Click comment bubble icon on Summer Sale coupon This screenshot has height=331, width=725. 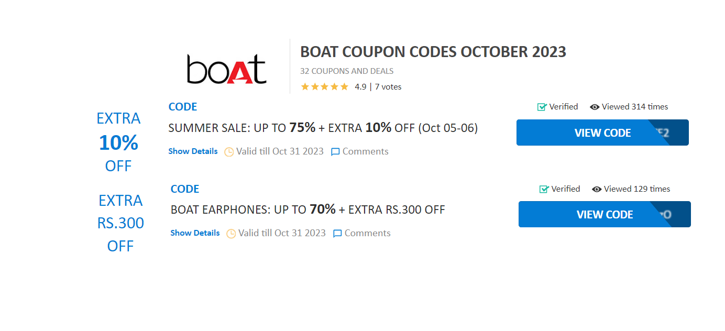point(336,152)
